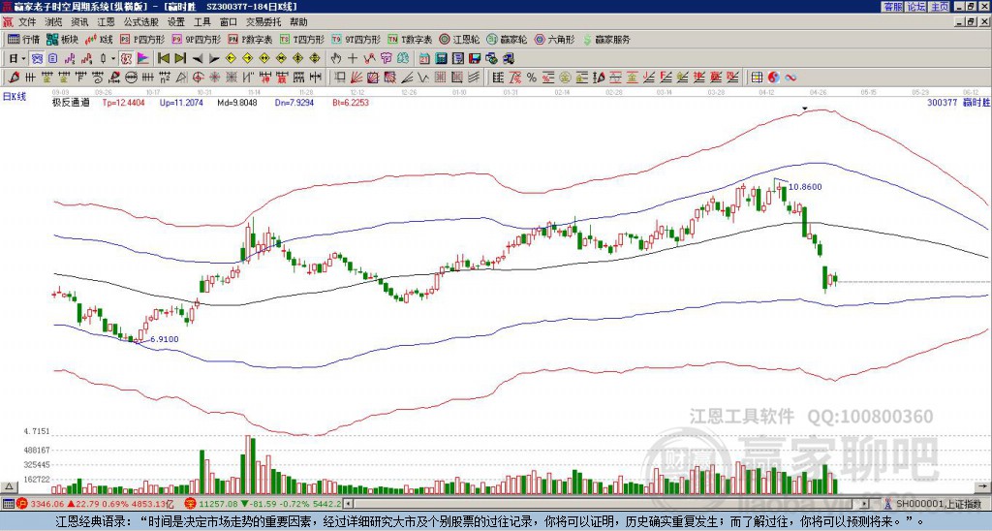
Task: Click the red zigzag line tool
Action: [x=369, y=58]
